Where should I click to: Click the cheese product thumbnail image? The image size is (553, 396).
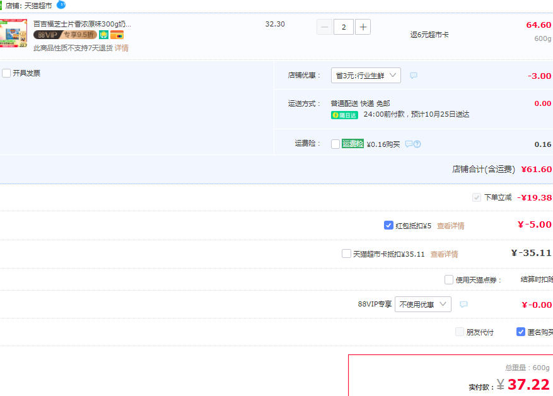13,33
